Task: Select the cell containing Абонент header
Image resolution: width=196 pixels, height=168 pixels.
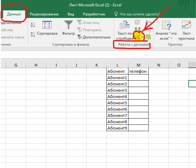Action: click(118, 71)
